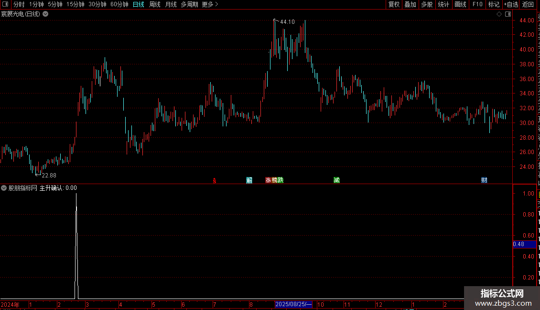
Task: Open the 画线 drawing tools
Action: pos(460,4)
